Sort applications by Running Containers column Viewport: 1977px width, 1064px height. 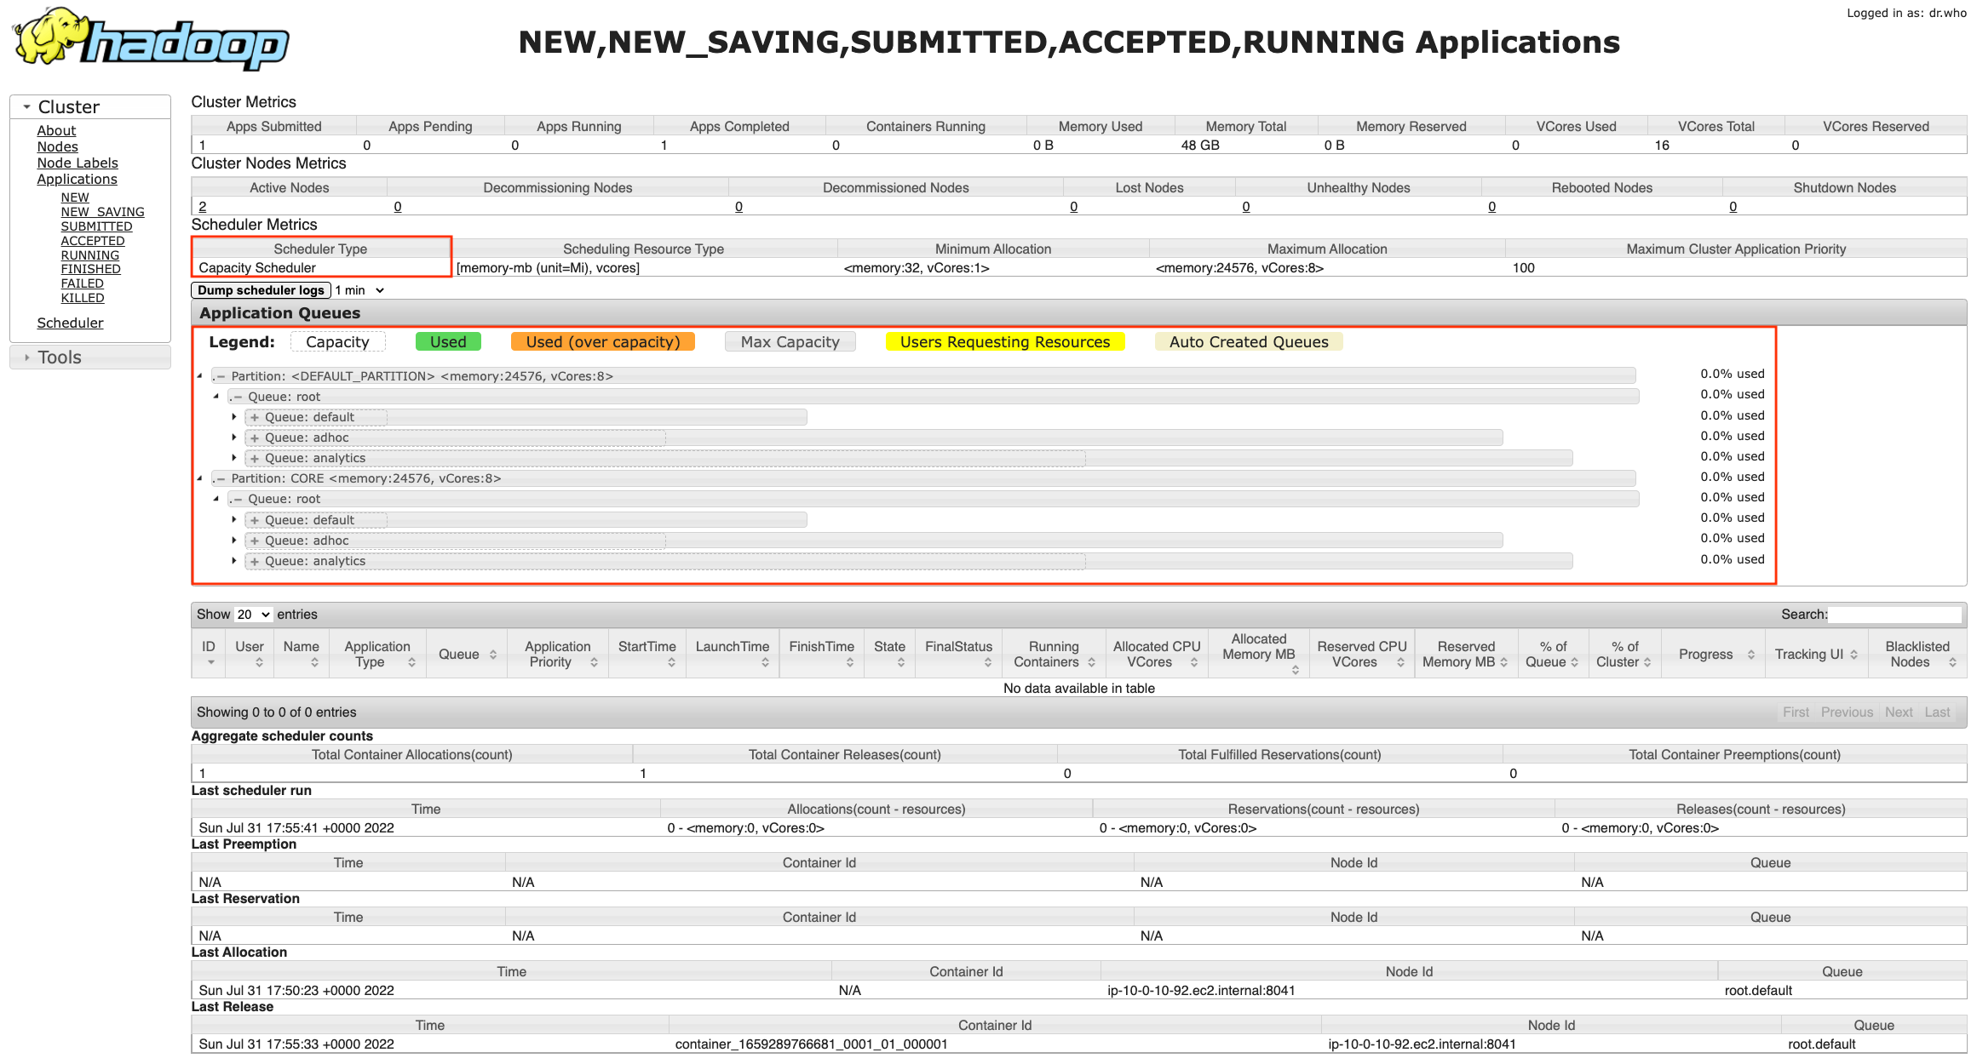point(1053,654)
